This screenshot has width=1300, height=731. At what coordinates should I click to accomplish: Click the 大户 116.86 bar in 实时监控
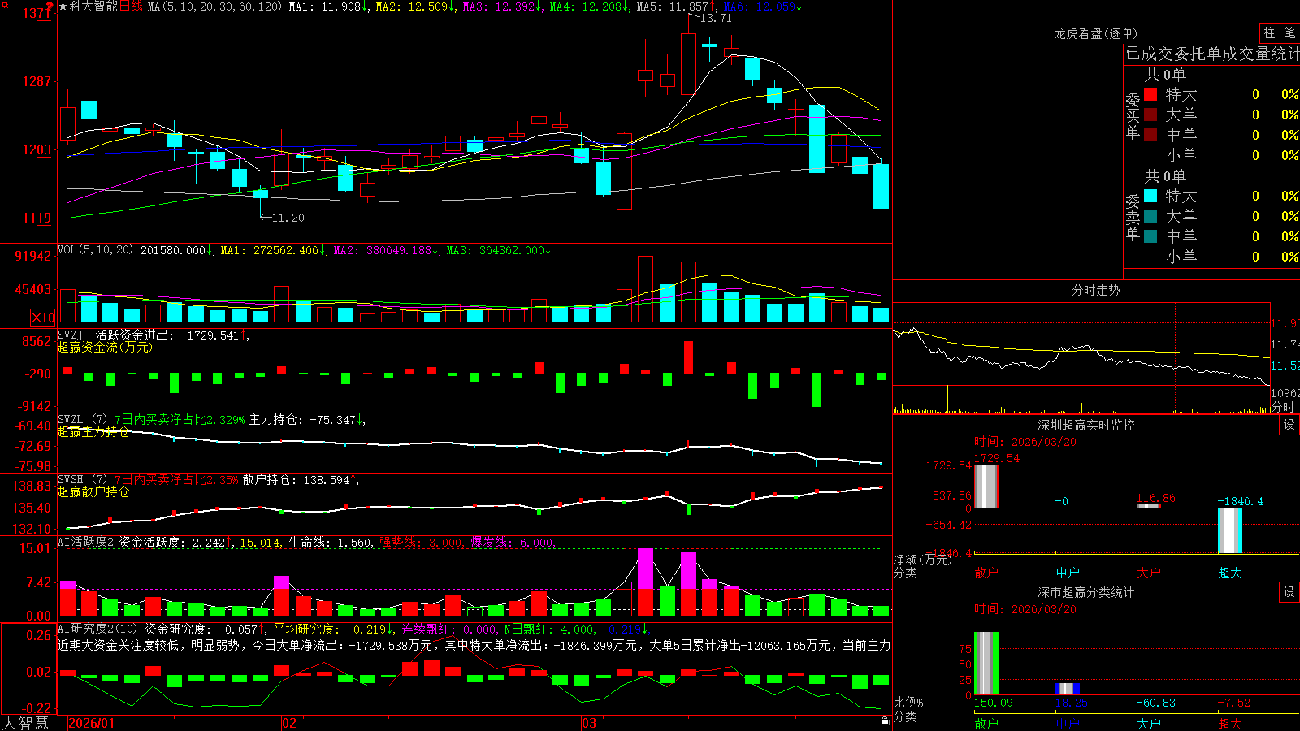[x=1148, y=506]
